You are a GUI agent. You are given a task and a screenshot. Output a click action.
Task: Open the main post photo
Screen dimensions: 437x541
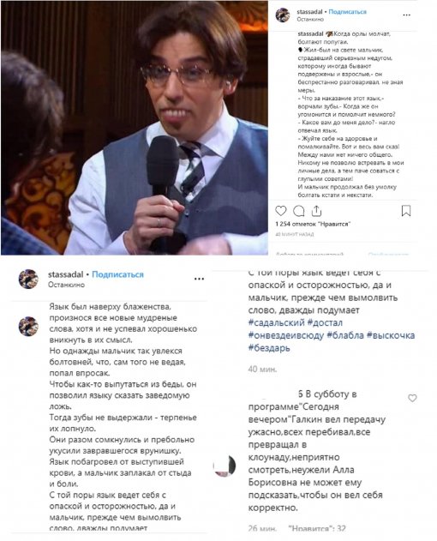click(135, 128)
